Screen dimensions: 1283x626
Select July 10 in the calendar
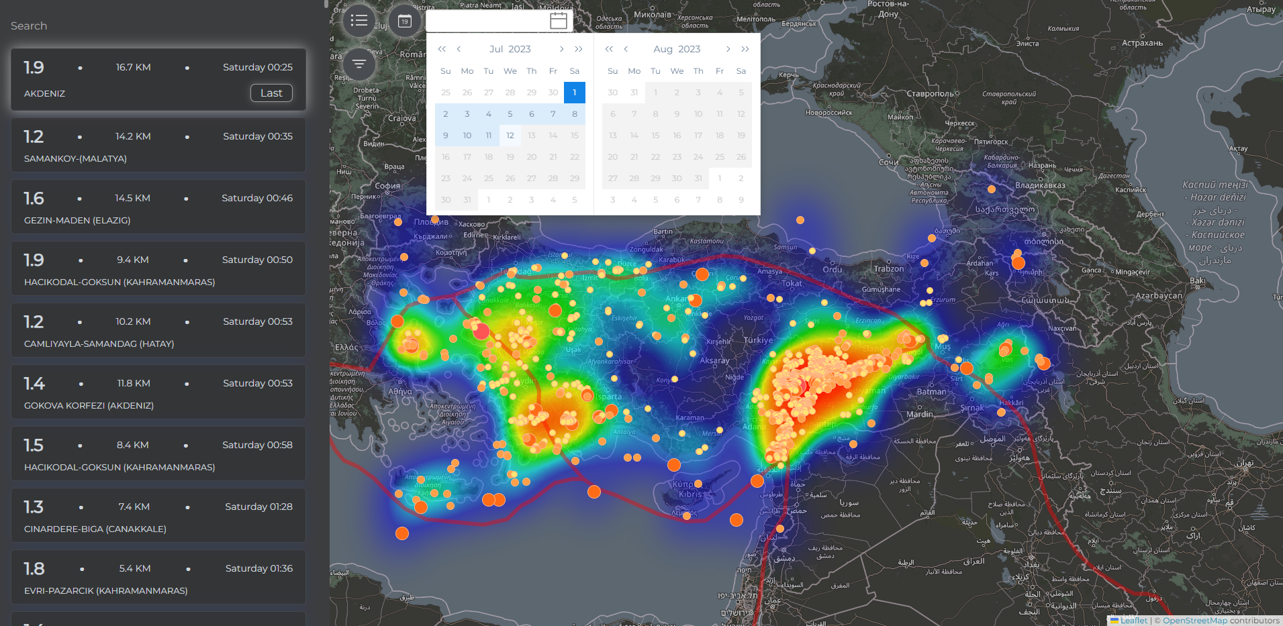(x=467, y=136)
